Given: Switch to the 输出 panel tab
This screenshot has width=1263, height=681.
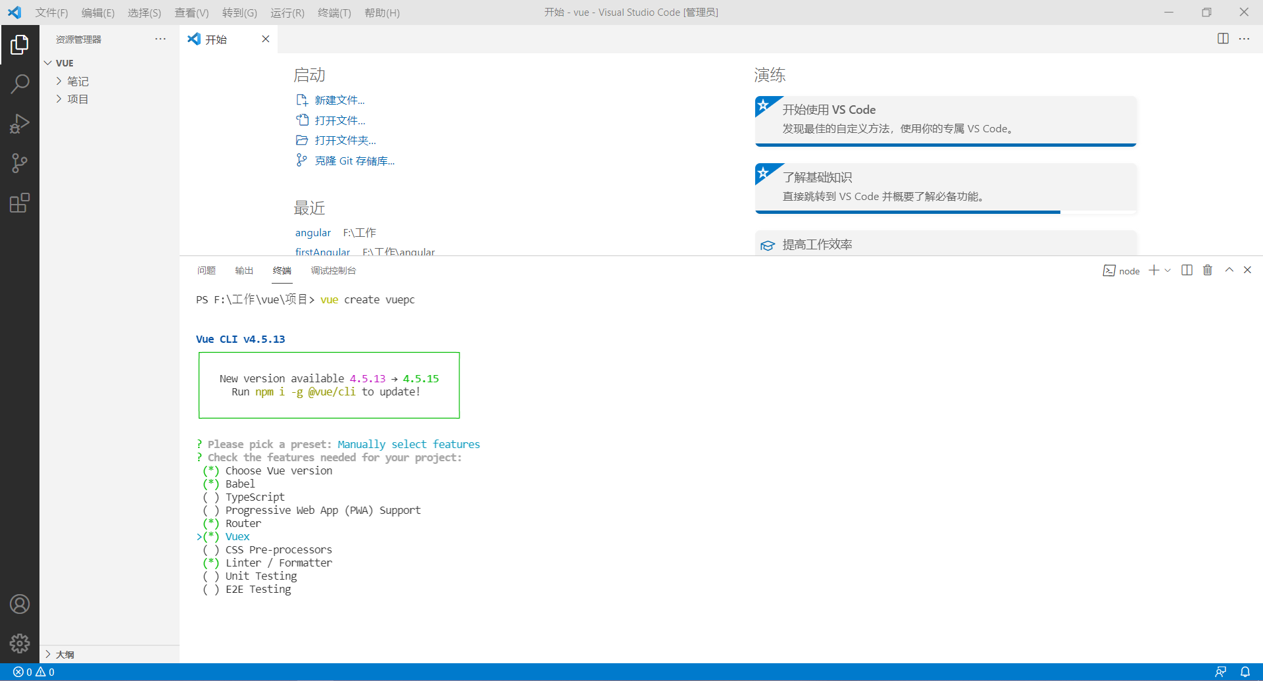Looking at the screenshot, I should 244,270.
